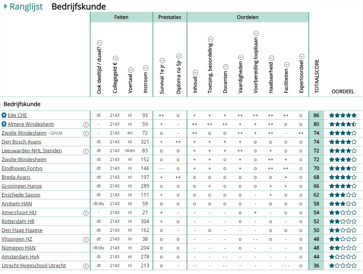Click the blue award badge beside Ede CHE
The image size is (363, 274).
tap(4, 115)
